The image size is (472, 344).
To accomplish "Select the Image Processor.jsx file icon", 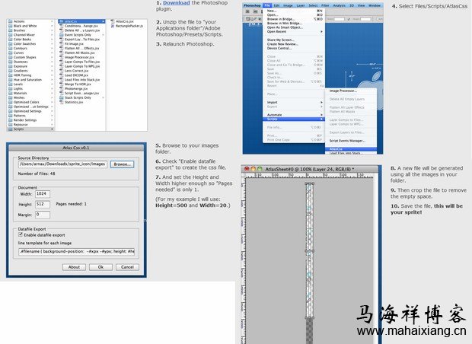I will click(x=62, y=57).
